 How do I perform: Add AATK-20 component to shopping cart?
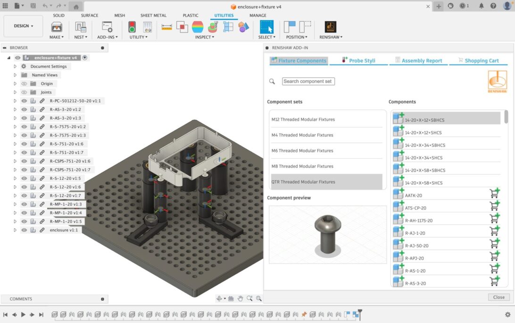click(495, 193)
